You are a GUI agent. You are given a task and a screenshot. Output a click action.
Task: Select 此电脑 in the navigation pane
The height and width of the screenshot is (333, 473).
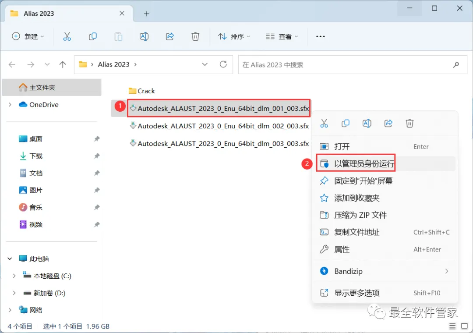(x=39, y=259)
